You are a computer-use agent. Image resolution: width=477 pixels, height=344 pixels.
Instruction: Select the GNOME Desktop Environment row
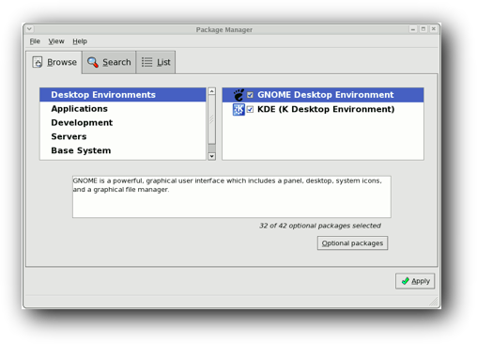tap(323, 95)
